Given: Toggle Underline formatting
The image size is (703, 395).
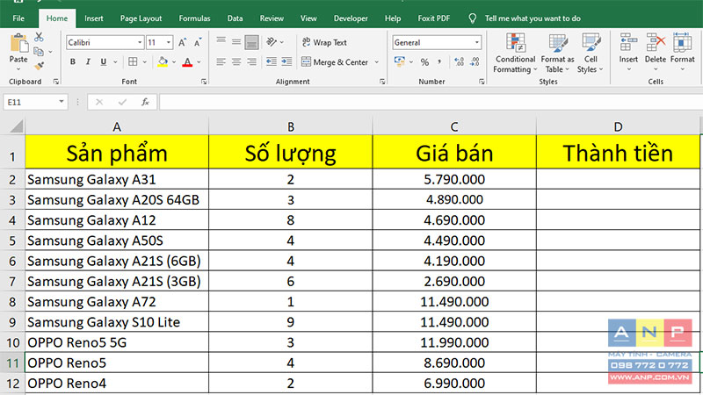Looking at the screenshot, I should tap(103, 61).
